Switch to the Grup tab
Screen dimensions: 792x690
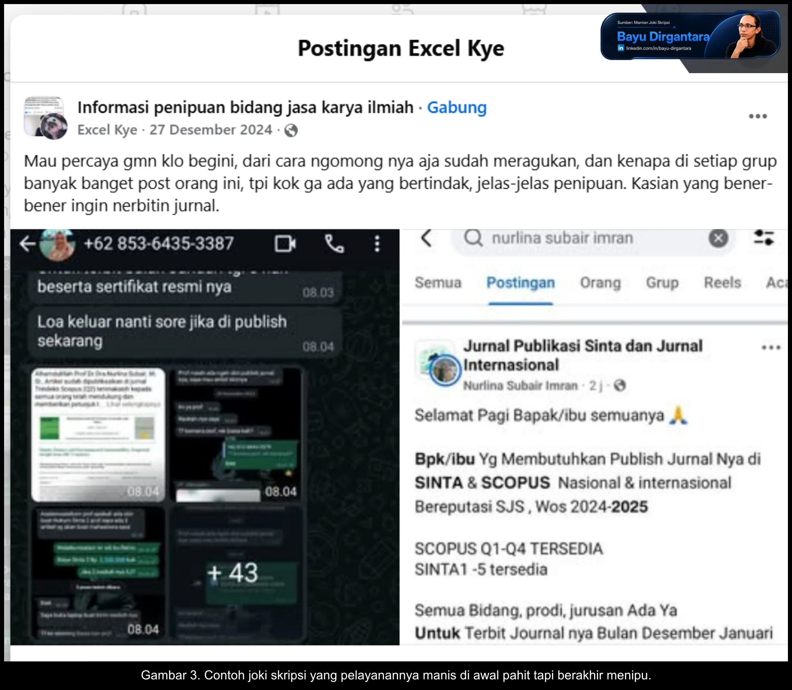pos(662,283)
